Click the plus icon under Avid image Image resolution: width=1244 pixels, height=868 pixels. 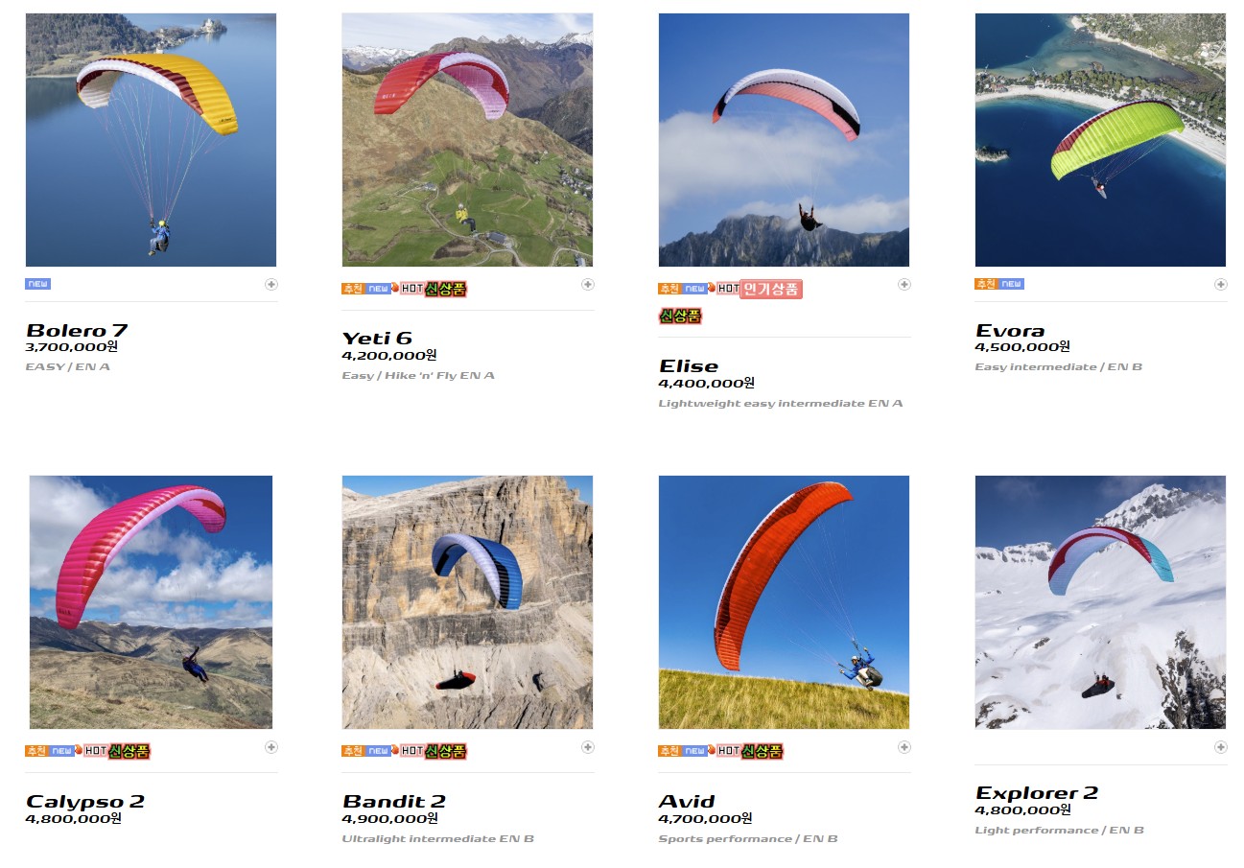click(904, 747)
